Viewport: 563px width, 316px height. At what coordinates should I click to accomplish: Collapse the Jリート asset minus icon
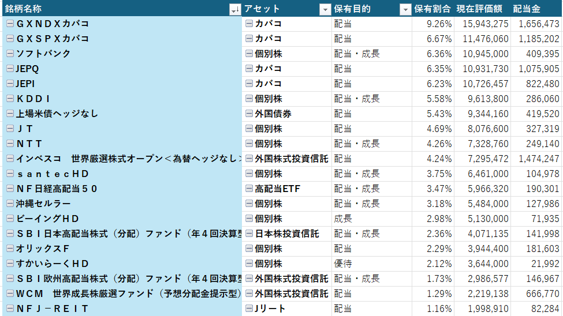pos(249,309)
